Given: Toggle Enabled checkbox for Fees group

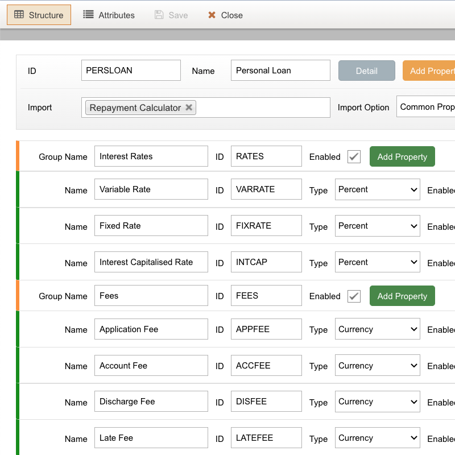Looking at the screenshot, I should (x=354, y=296).
